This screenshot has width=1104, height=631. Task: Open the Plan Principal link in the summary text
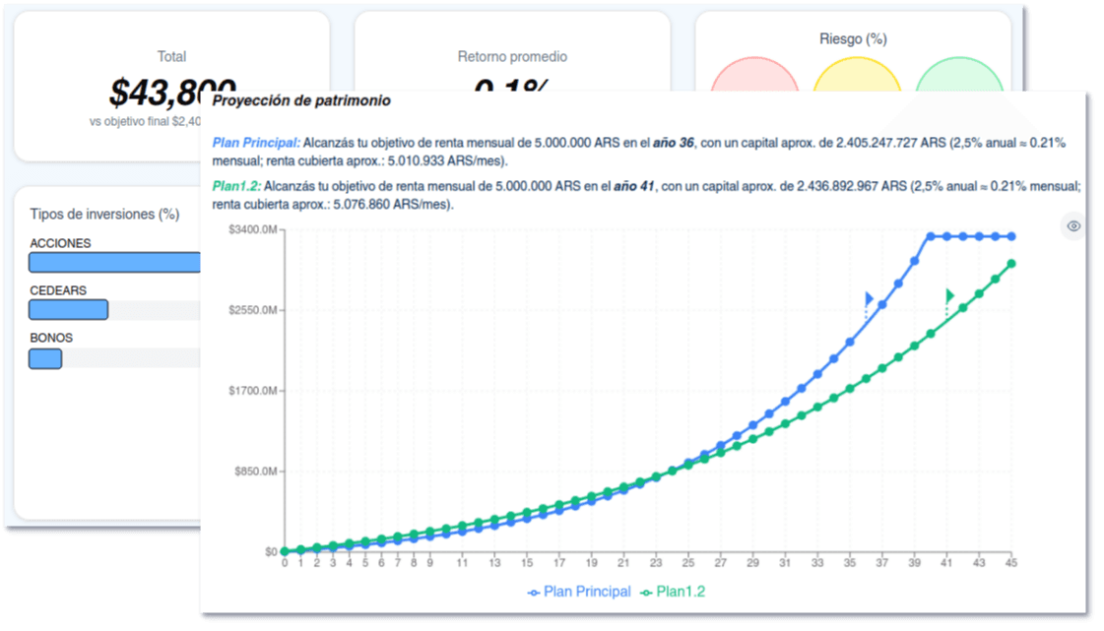pyautogui.click(x=256, y=143)
